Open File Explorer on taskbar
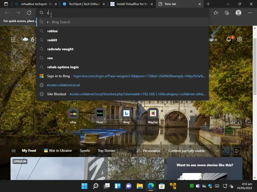This screenshot has width=257, height=192. pyautogui.click(x=140, y=186)
